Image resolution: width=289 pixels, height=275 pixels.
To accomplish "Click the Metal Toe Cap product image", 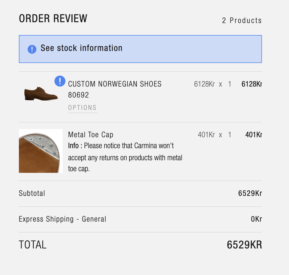I will point(41,151).
